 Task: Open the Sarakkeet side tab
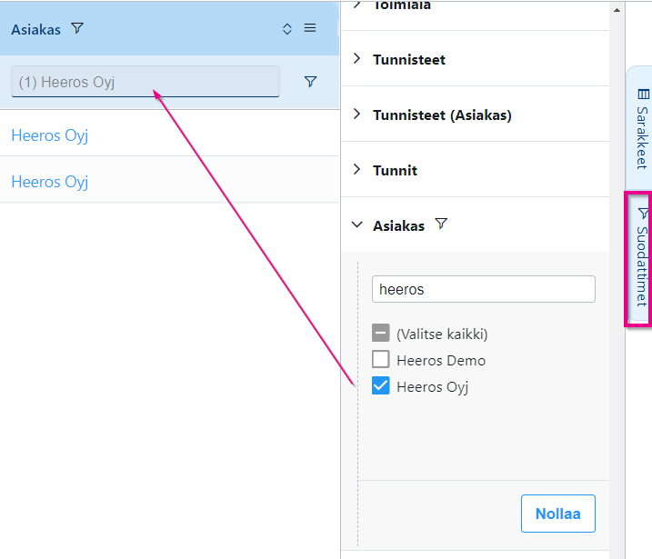point(640,128)
